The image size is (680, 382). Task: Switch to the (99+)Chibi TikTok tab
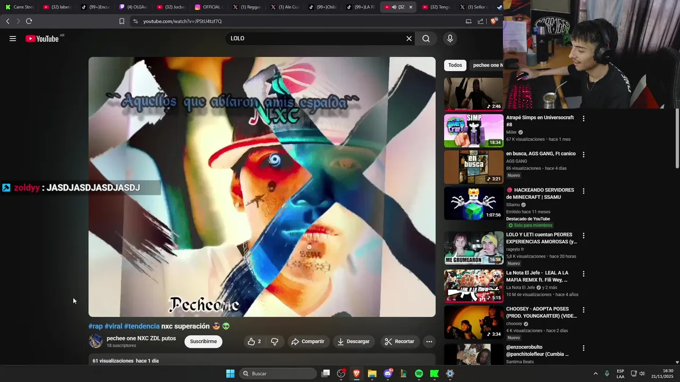click(x=322, y=7)
